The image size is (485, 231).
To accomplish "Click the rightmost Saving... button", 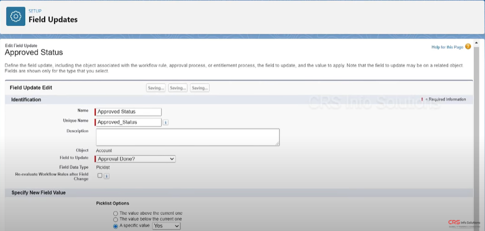I will (x=199, y=88).
